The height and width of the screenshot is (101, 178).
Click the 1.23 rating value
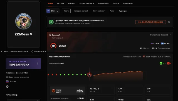pyautogui.click(x=59, y=90)
